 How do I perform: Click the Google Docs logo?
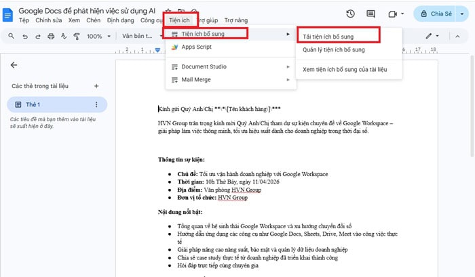8,15
